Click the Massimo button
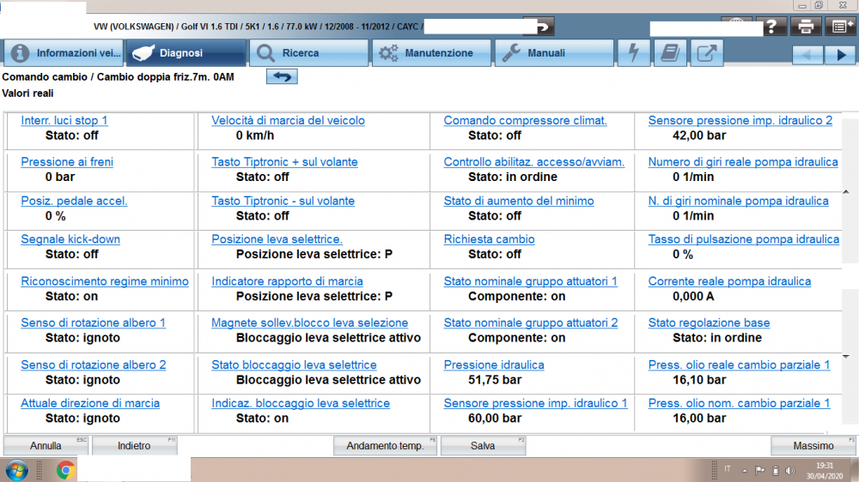 click(x=813, y=446)
